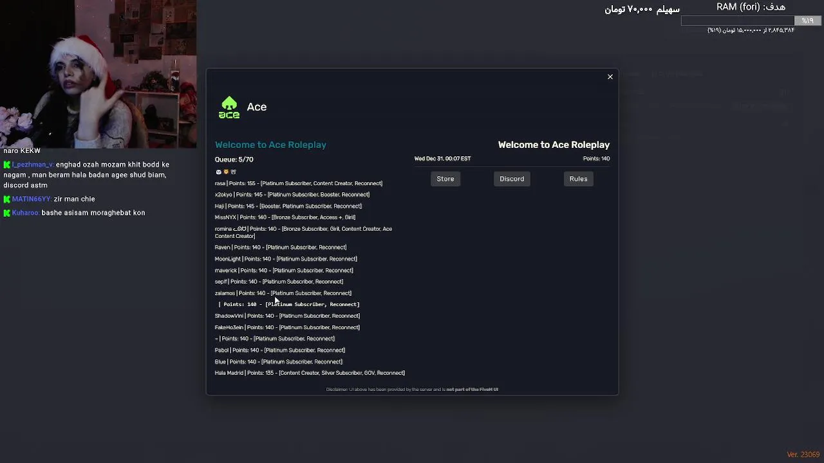Click the streamer webcam overlay

coord(98,74)
